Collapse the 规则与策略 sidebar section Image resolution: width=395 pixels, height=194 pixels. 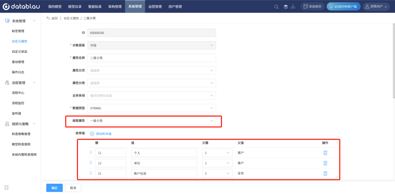click(34, 124)
